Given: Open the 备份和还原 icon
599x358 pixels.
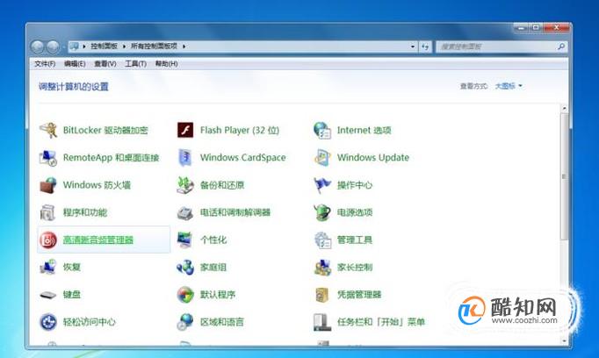Looking at the screenshot, I should [185, 185].
